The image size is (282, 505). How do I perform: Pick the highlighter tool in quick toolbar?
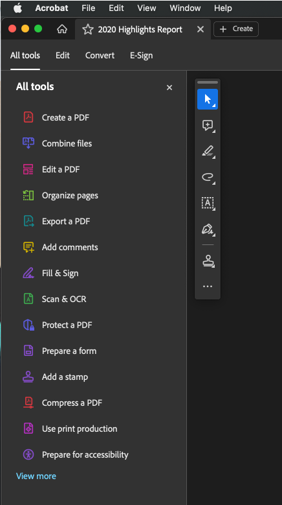pos(208,152)
